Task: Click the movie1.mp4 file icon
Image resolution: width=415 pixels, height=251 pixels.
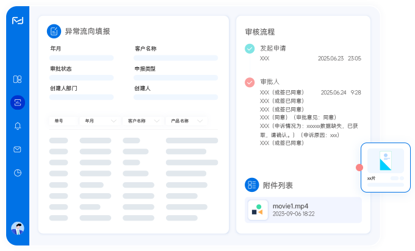Action: [x=257, y=210]
